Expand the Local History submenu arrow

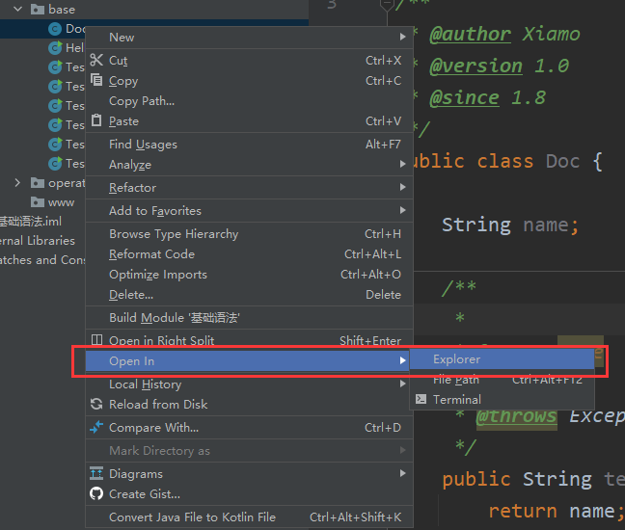402,384
